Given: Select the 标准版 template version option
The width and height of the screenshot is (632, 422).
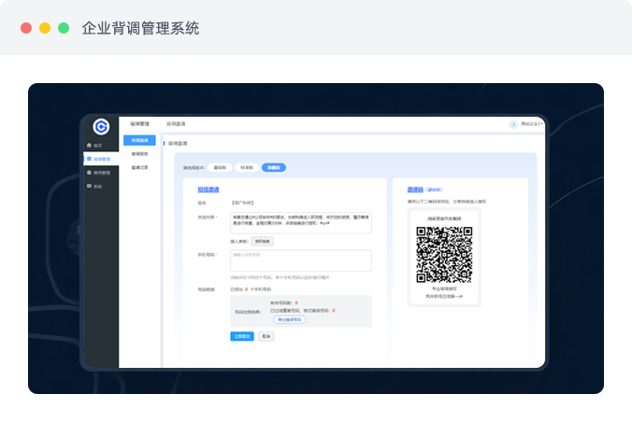Looking at the screenshot, I should click(246, 167).
